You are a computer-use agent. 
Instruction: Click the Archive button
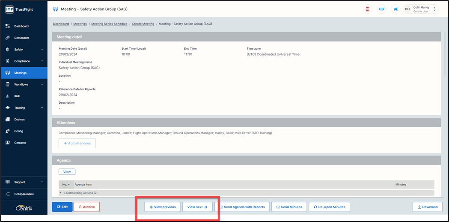click(86, 207)
